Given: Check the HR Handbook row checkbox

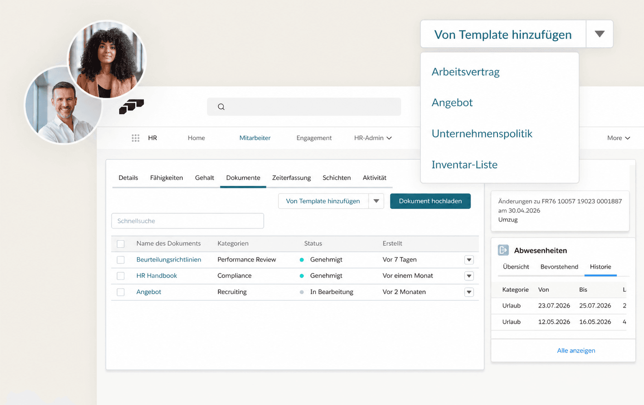Looking at the screenshot, I should click(x=120, y=276).
